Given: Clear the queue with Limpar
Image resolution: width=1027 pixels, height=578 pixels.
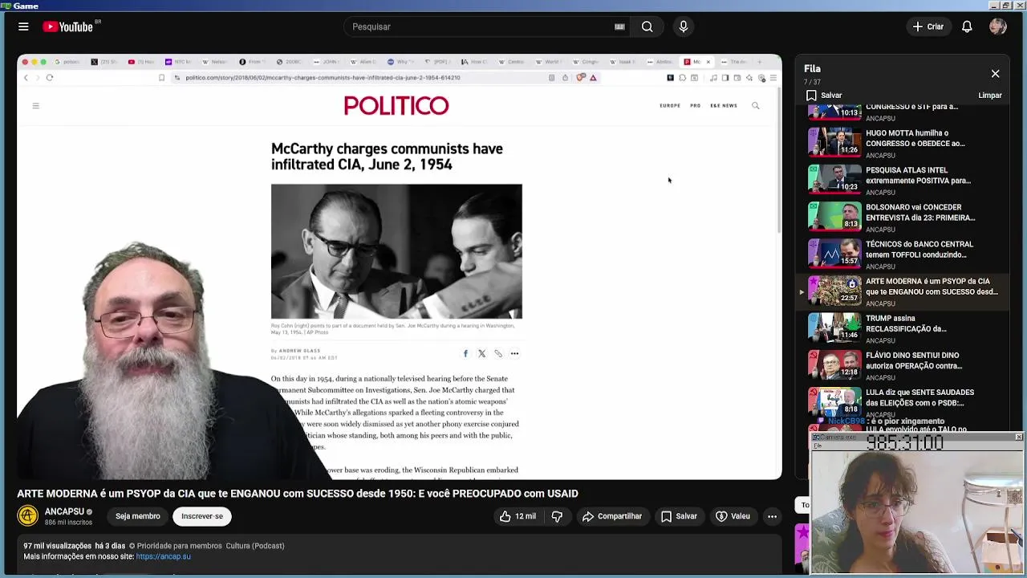Looking at the screenshot, I should [x=990, y=96].
